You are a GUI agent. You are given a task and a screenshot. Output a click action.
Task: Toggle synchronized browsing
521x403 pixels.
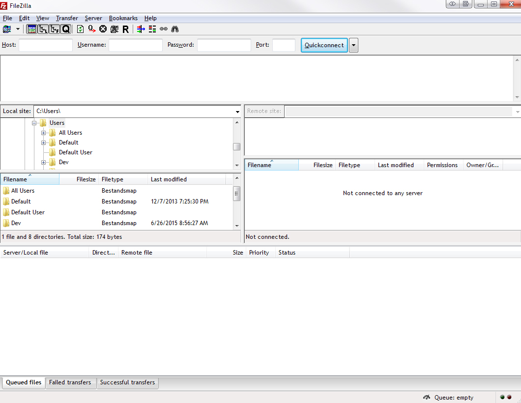click(x=164, y=29)
